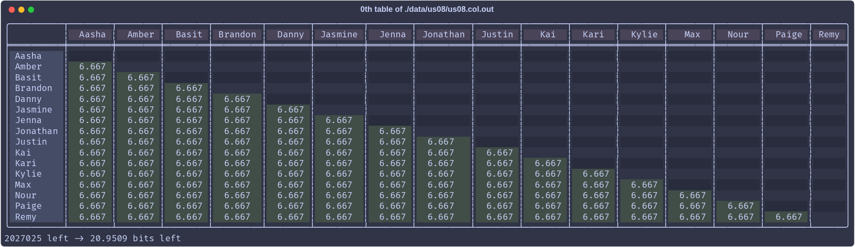Click the 6.667 cell at Paige row, Kai column
Image resolution: width=855 pixels, height=247 pixels.
coord(545,206)
